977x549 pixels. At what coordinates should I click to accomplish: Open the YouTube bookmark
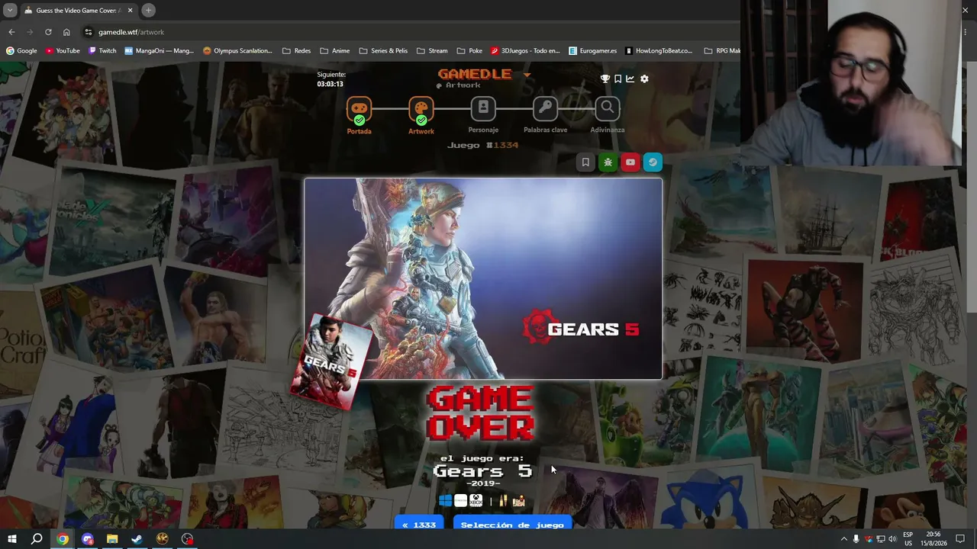point(63,51)
